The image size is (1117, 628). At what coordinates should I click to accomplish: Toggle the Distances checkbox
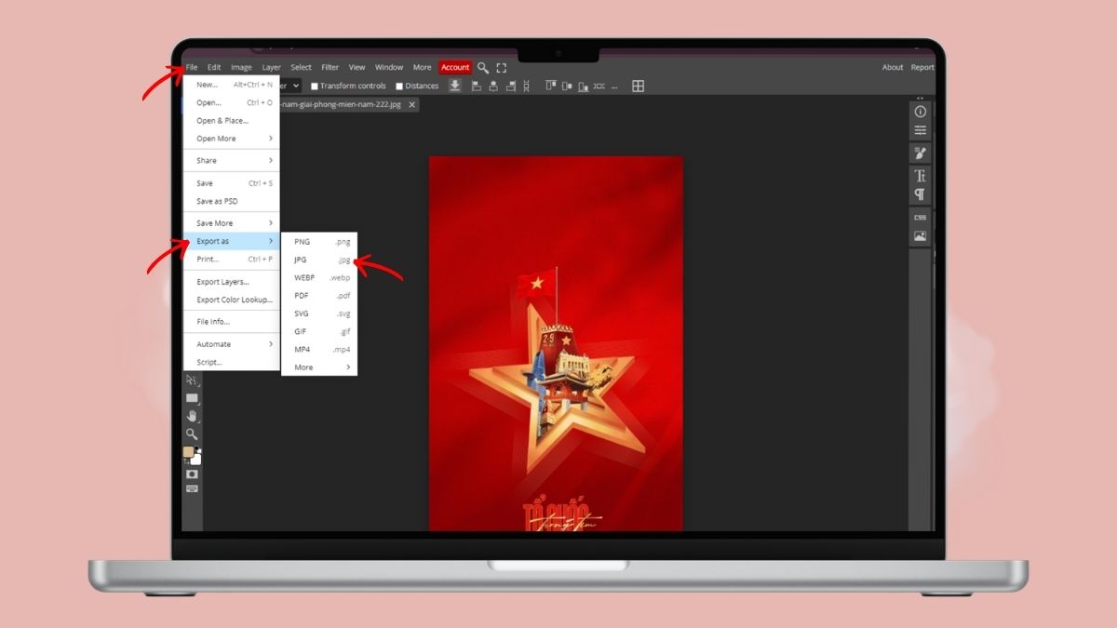[x=399, y=87]
